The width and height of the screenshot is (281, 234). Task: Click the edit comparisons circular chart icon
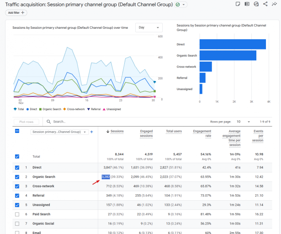(x=256, y=4)
